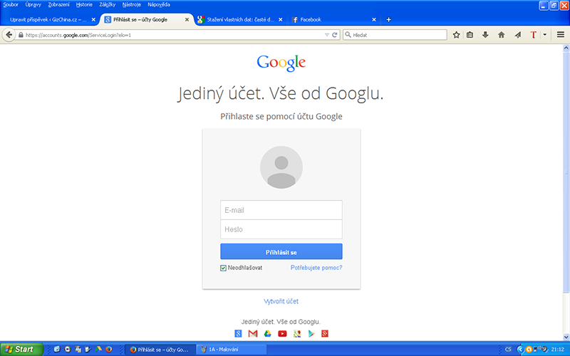Focus the Heslo password field
The height and width of the screenshot is (356, 570).
pos(281,229)
